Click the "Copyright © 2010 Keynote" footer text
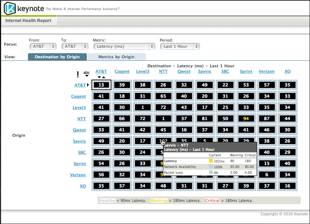The height and width of the screenshot is (224, 310). point(284,214)
